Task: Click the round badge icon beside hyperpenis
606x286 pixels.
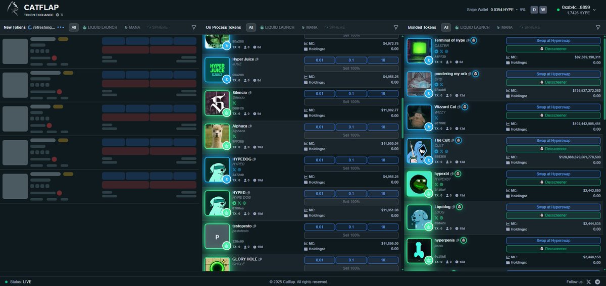Action: [x=463, y=240]
